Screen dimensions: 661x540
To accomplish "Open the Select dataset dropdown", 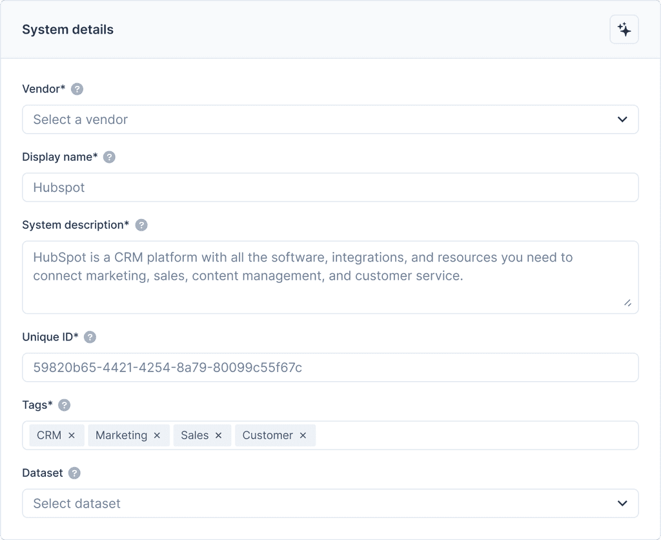I will coord(330,503).
